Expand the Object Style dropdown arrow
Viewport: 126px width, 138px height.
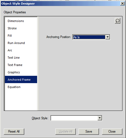click(100, 118)
